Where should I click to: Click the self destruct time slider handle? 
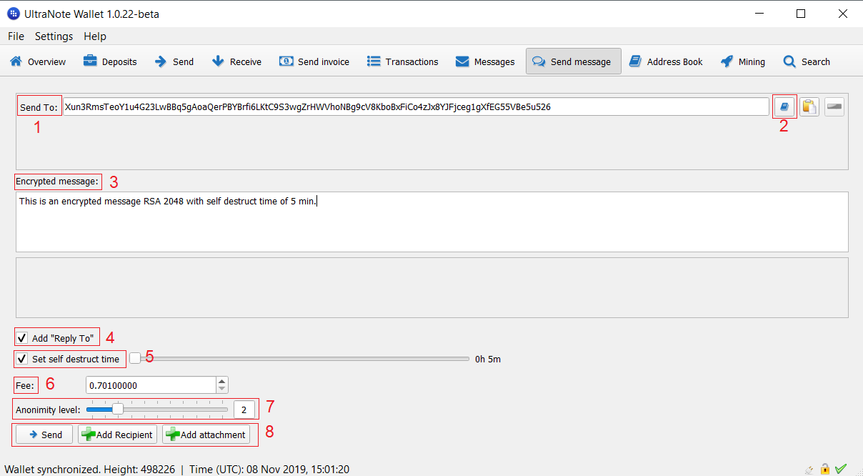click(x=135, y=359)
